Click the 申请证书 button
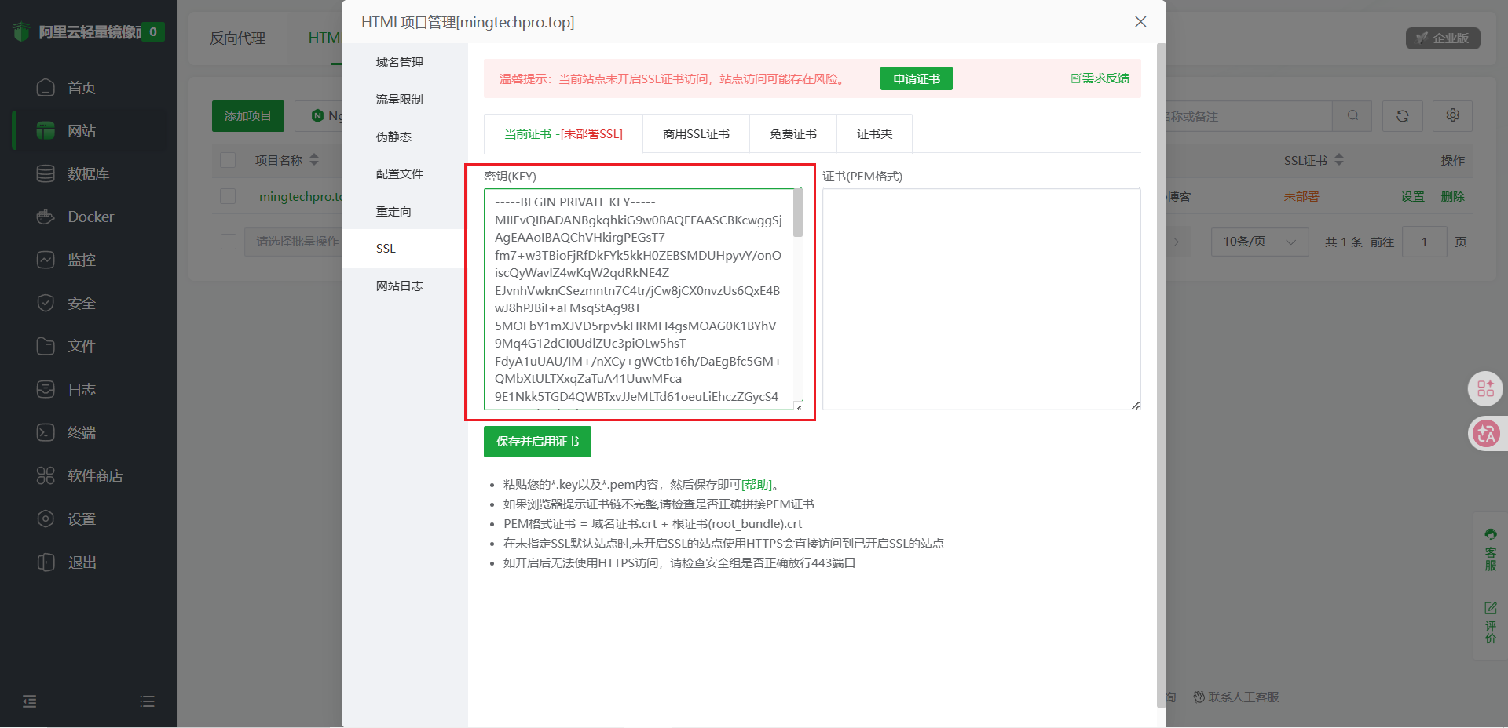Screen dimensions: 1508x728 [916, 78]
